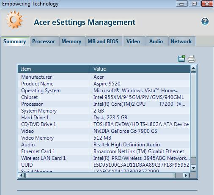Click the value Intel 955XM/945GM/PM/GMS/940GML
Viewport: 214px width, 195px height.
pyautogui.click(x=139, y=97)
